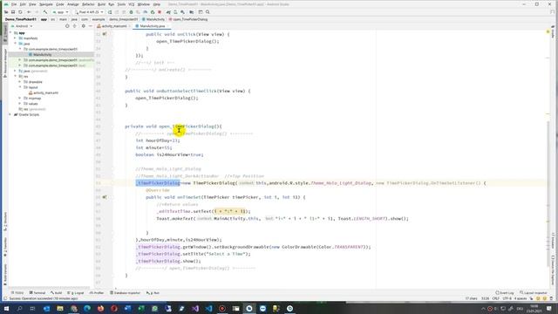The width and height of the screenshot is (558, 314).
Task: Open the app run configuration dropdown
Action: (60, 12)
